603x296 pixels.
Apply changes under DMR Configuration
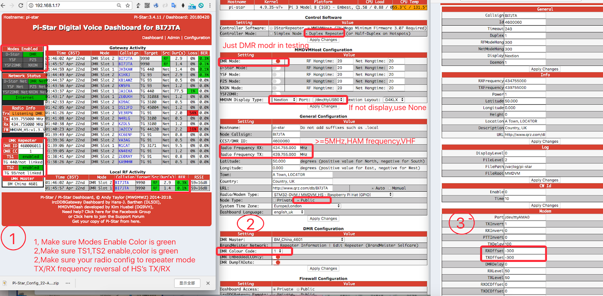(323, 269)
